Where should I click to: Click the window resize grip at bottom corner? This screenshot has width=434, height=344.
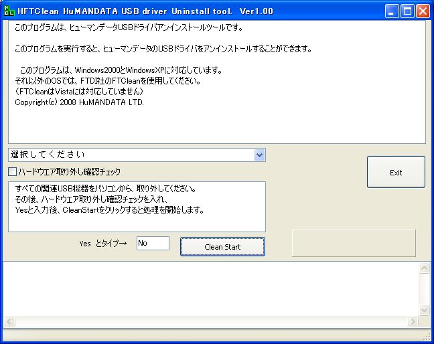point(427,337)
